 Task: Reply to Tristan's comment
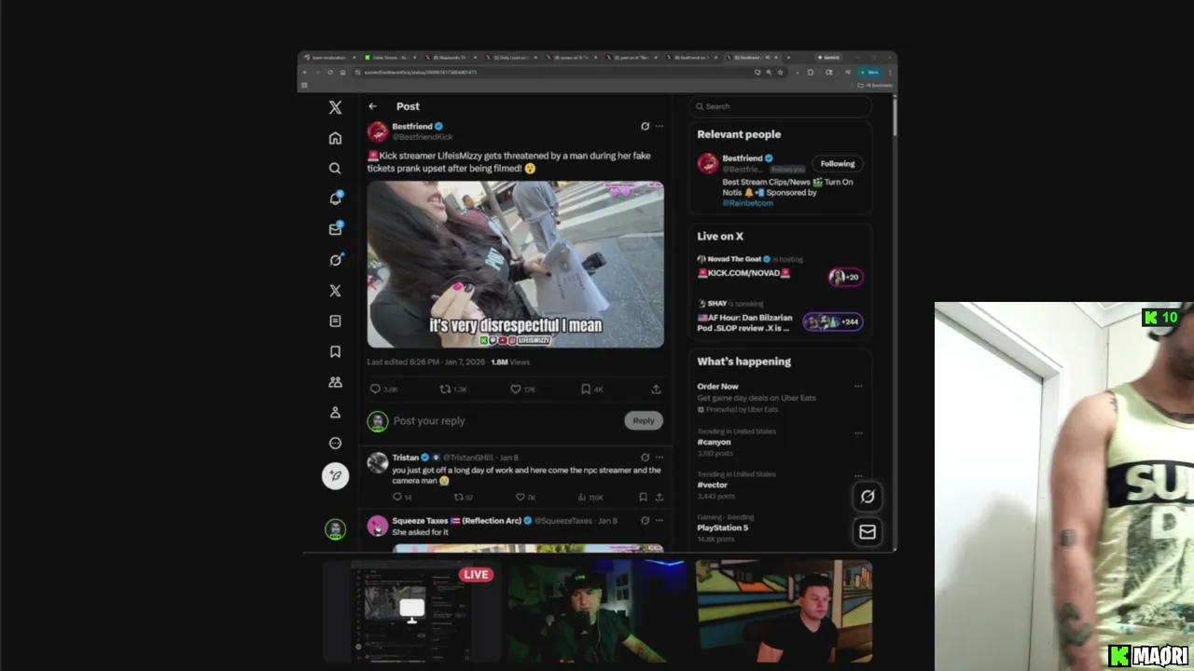402,498
